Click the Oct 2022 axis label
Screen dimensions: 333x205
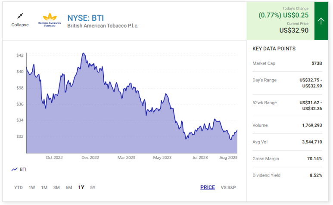tap(54, 158)
